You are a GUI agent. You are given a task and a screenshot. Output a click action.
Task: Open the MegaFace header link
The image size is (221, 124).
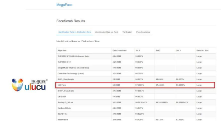coord(64,5)
